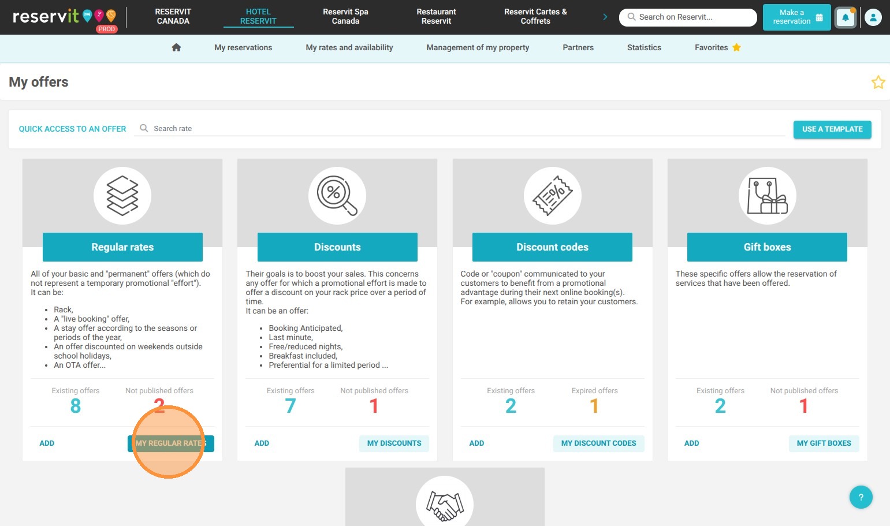Click the 1 not published gift boxes count
The image size is (890, 526).
point(804,406)
